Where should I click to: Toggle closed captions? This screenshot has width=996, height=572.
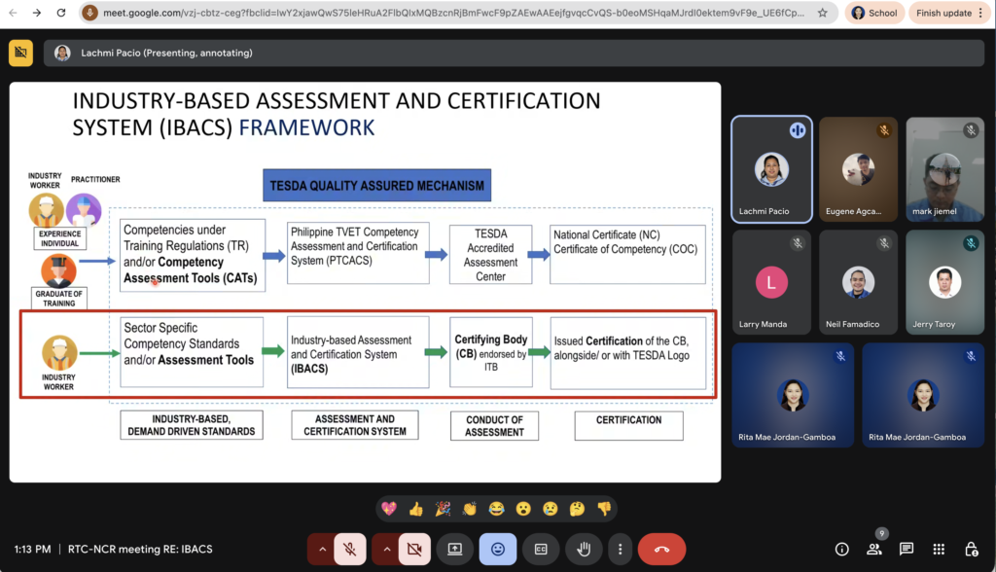pos(541,549)
